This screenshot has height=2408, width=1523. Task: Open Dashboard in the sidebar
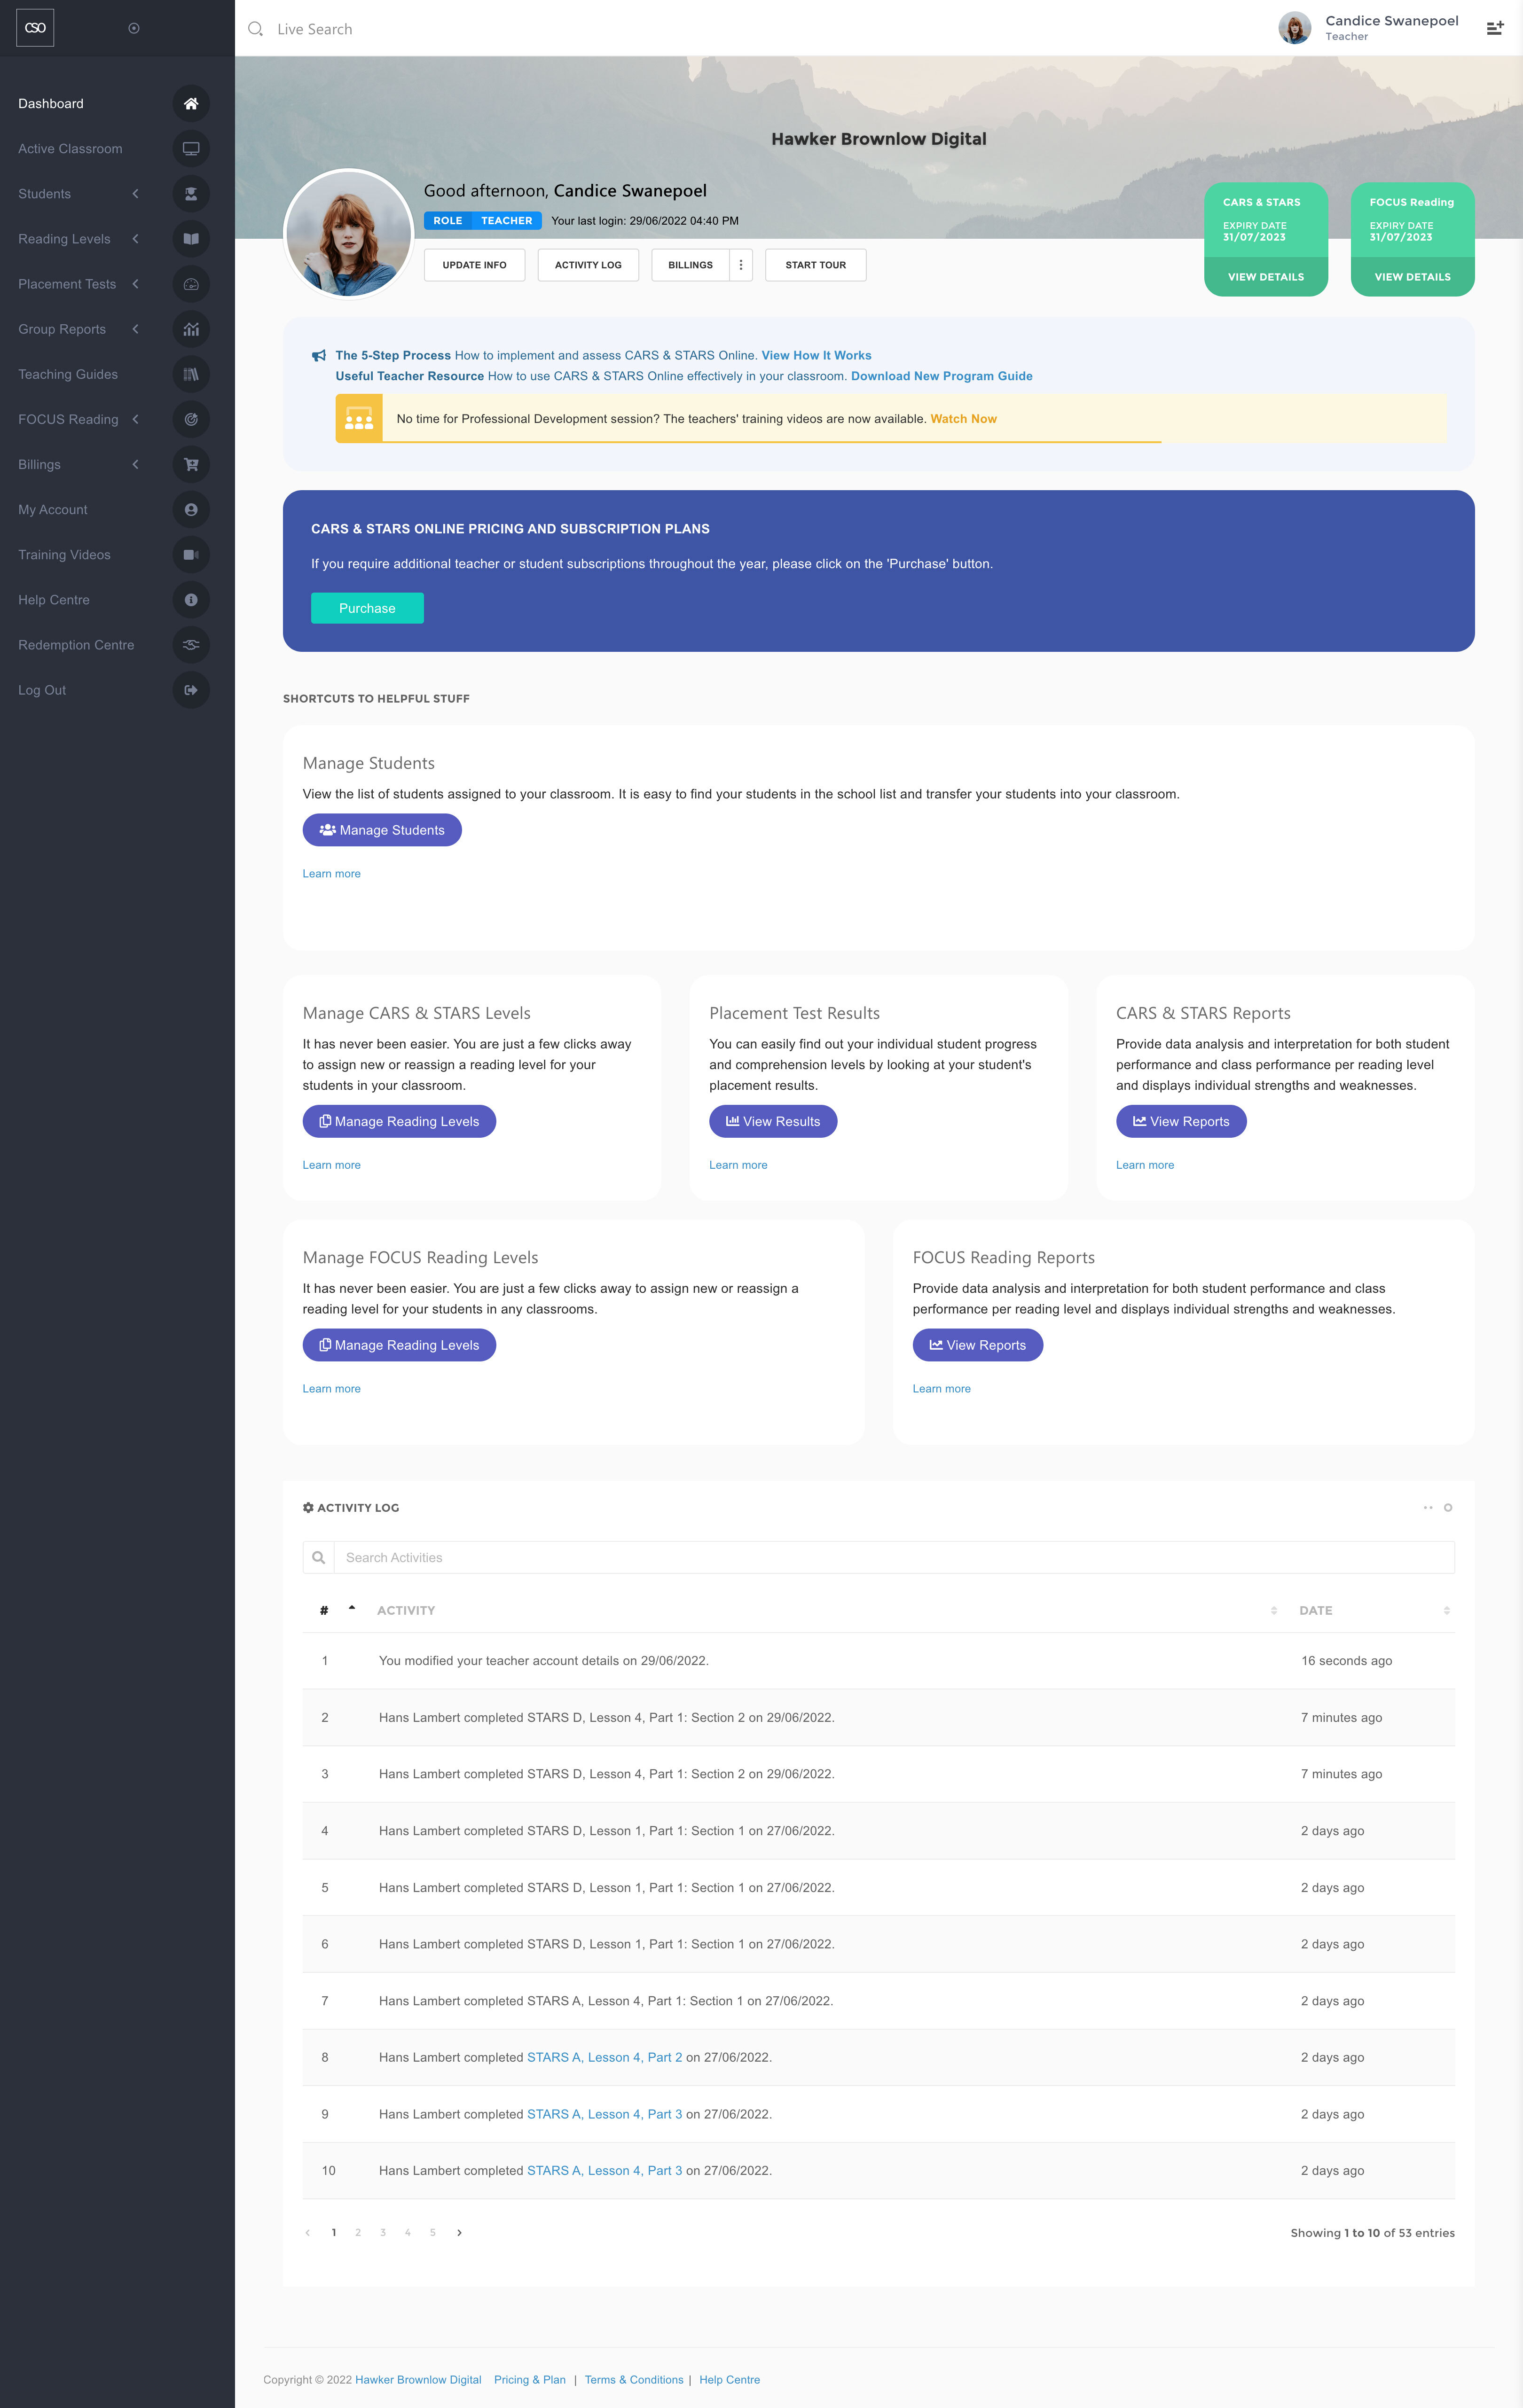coord(51,104)
